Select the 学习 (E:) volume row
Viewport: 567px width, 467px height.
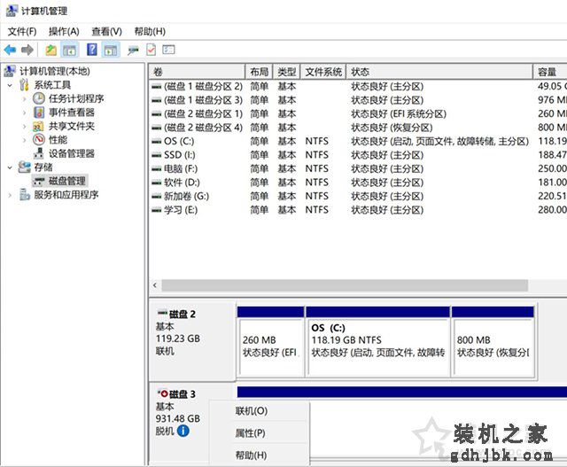point(358,210)
